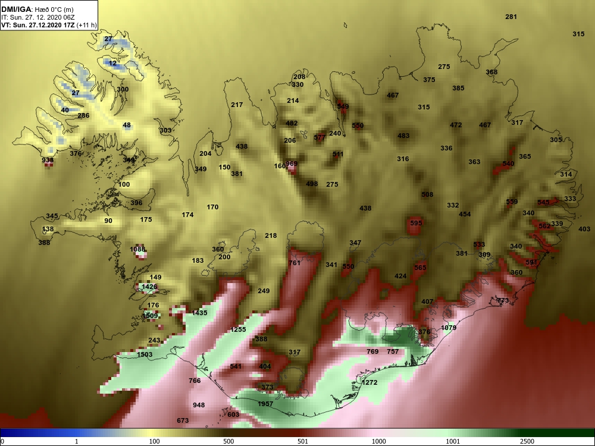Click the map value 541
The width and height of the screenshot is (595, 446).
[236, 366]
